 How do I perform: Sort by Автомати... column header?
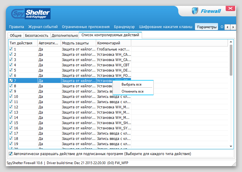49,43
